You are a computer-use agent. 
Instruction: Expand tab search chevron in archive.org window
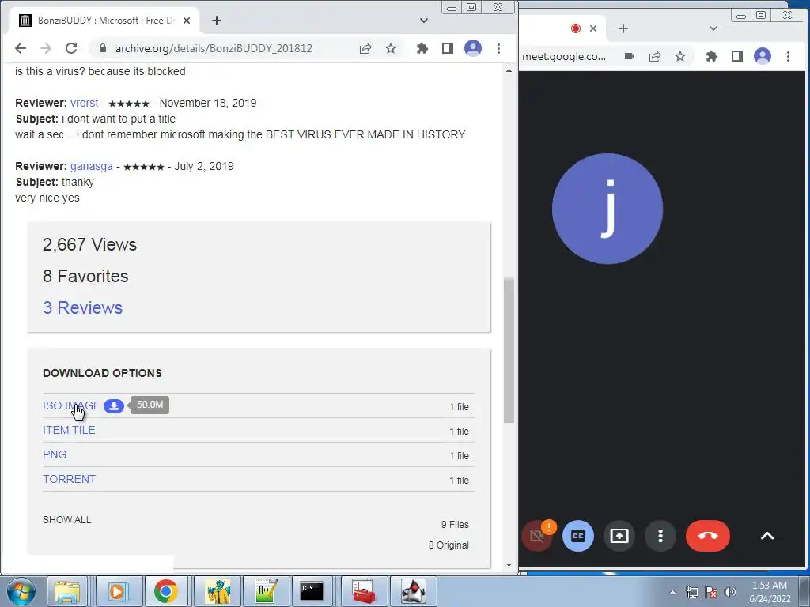coord(424,21)
